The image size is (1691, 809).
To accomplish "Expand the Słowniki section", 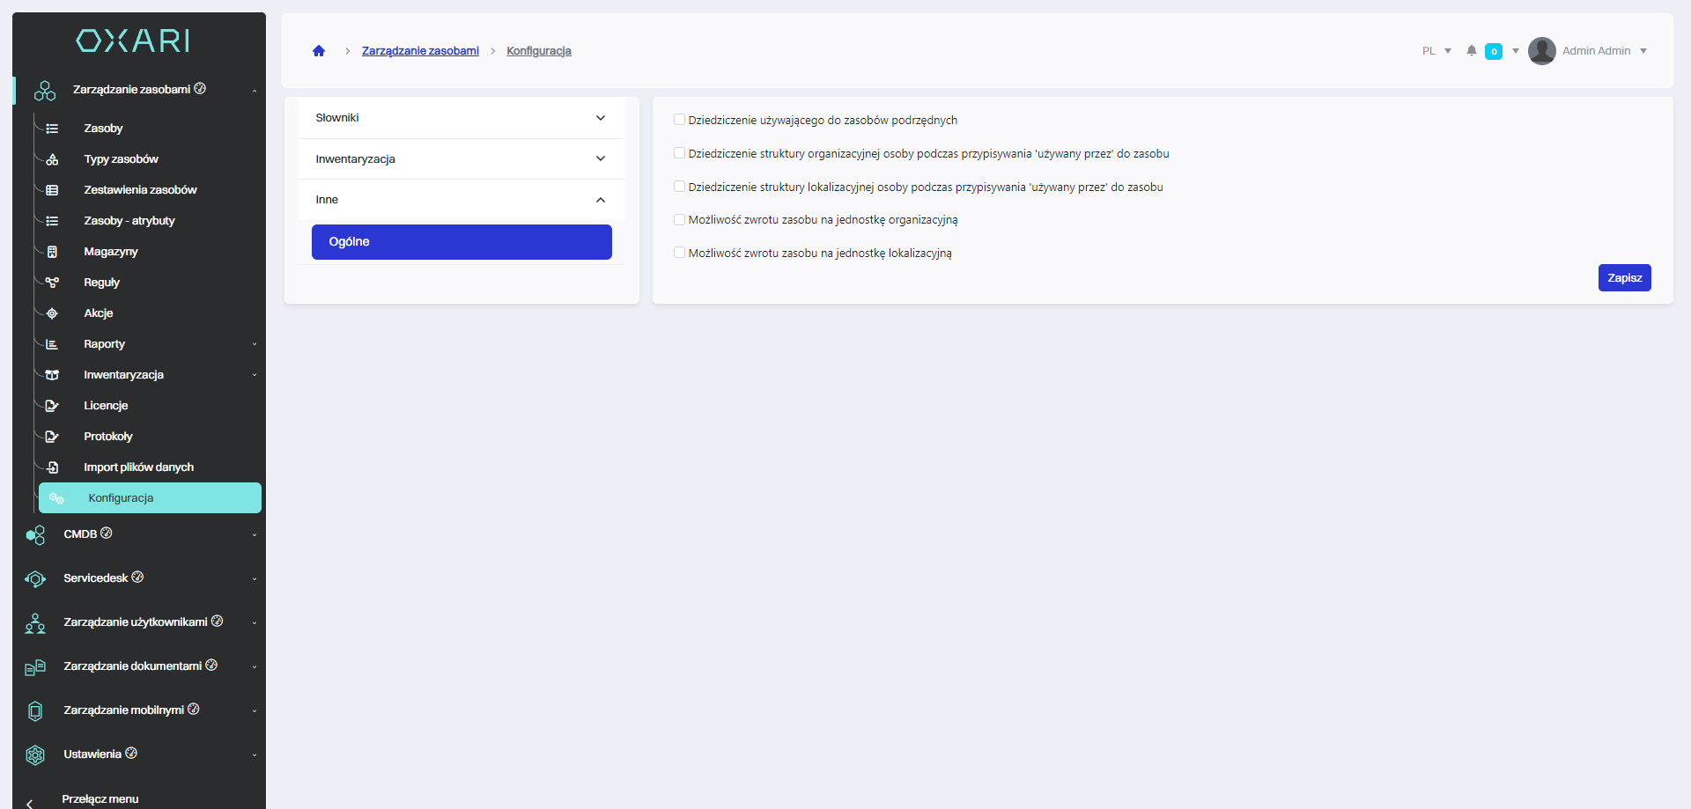I will [x=461, y=118].
